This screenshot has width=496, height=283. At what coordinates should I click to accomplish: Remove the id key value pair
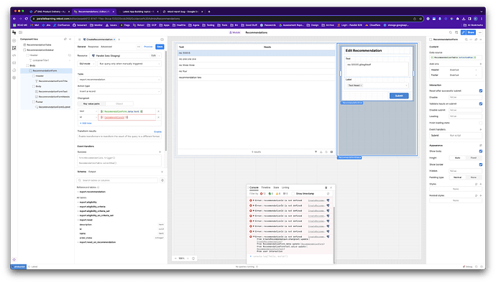(x=158, y=117)
